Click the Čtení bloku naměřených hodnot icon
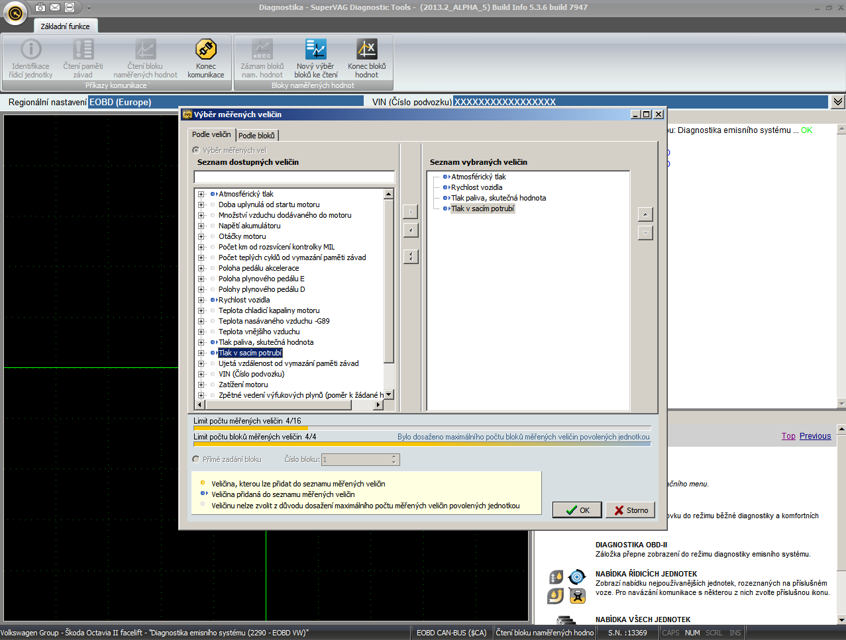Screen dimensions: 846x640 tap(146, 50)
